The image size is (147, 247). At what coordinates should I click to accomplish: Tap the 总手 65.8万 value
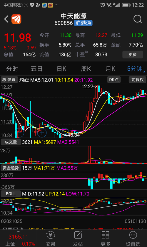[x=100, y=45]
